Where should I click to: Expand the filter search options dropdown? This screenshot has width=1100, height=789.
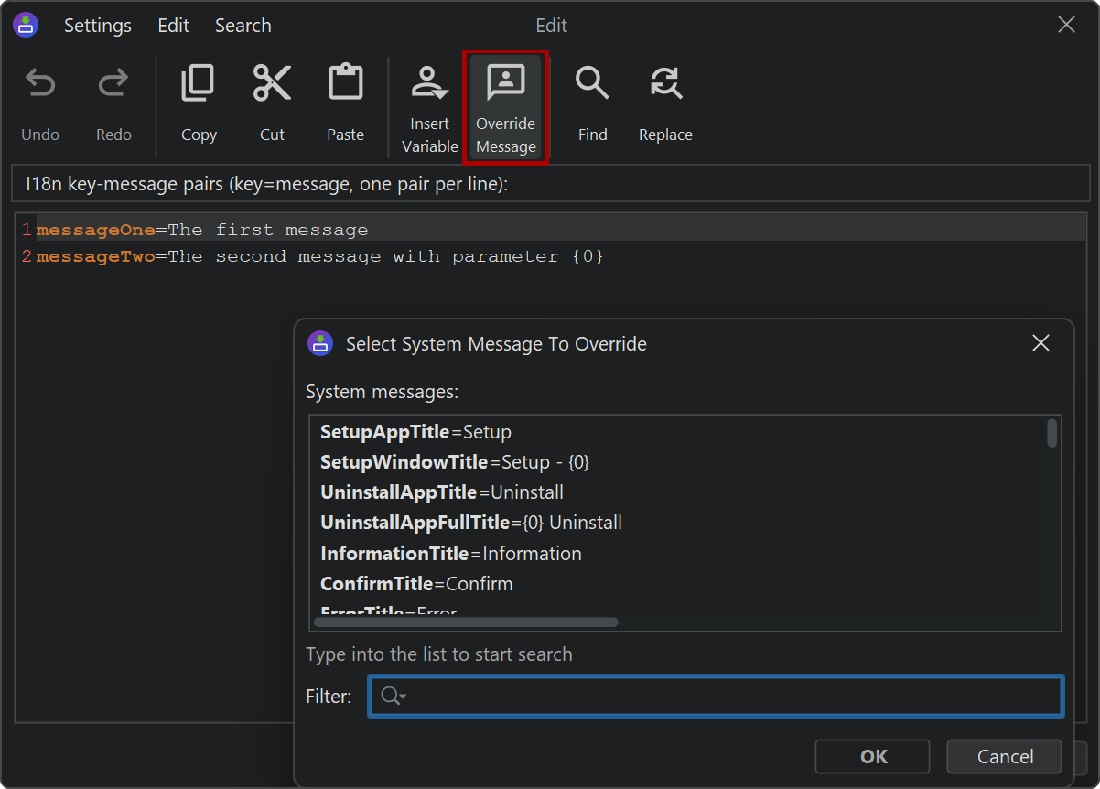coord(394,697)
